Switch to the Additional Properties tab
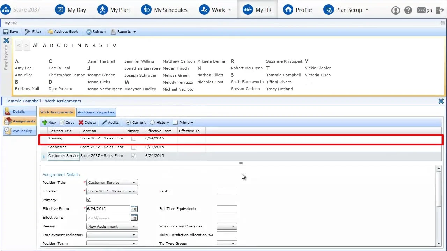This screenshot has width=447, height=251. (96, 112)
